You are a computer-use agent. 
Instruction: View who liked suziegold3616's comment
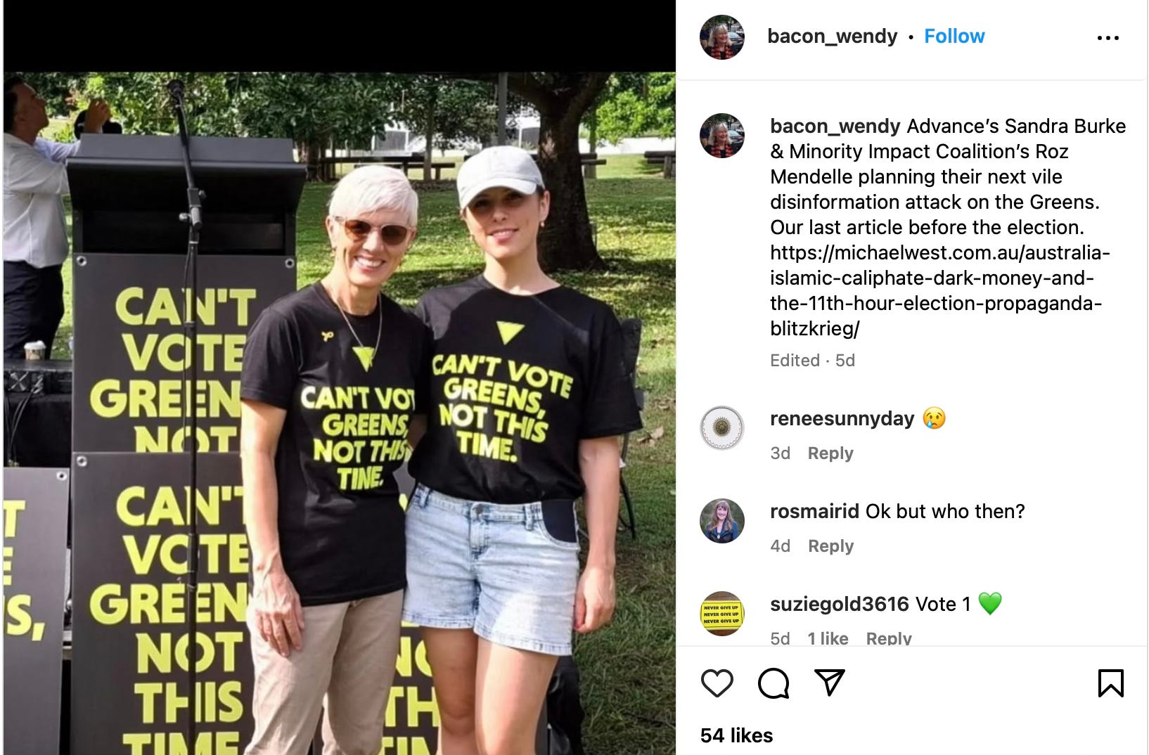point(828,638)
